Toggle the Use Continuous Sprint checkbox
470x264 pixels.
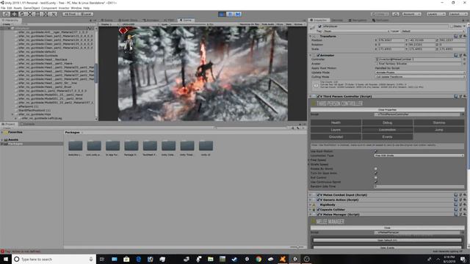376,182
